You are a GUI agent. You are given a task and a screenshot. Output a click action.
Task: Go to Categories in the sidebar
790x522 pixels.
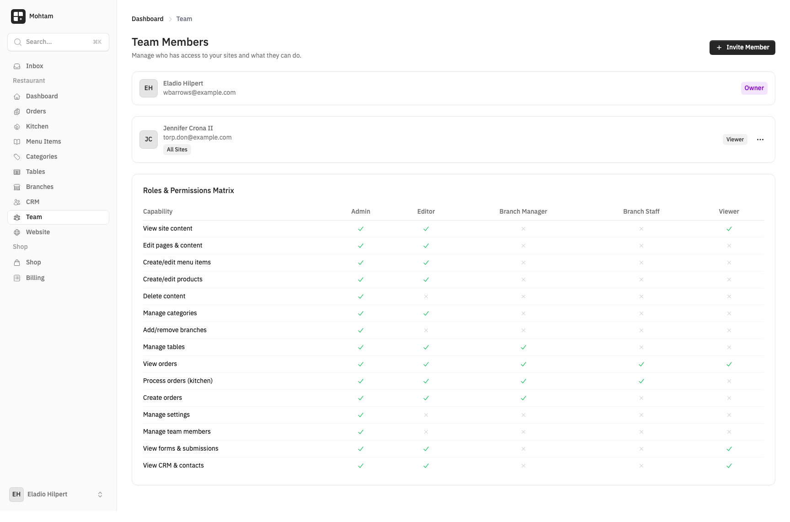42,157
